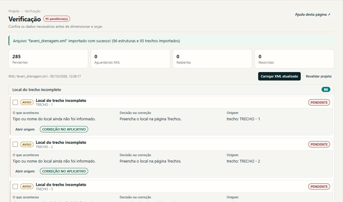The height and width of the screenshot is (202, 343).
Task: Click AVISO tag on TRECHO - 3 card
Action: pos(27,187)
